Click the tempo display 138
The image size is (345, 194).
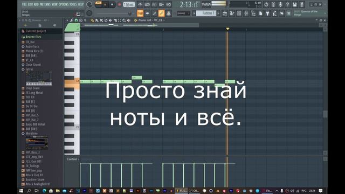pos(129,4)
